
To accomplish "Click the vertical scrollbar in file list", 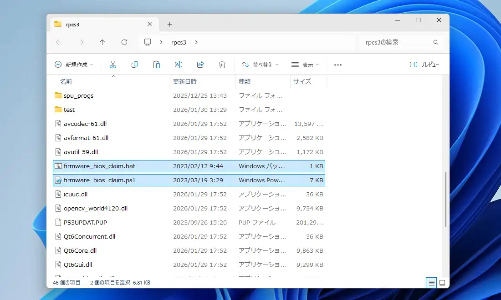I will point(446,200).
